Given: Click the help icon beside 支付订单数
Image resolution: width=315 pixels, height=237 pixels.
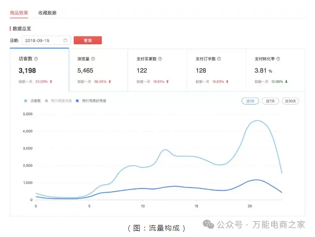Looking at the screenshot, I should click(x=219, y=59).
